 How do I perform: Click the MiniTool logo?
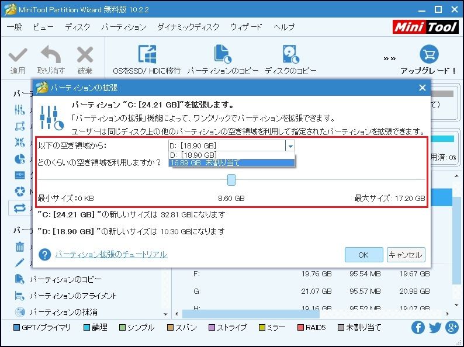[426, 27]
